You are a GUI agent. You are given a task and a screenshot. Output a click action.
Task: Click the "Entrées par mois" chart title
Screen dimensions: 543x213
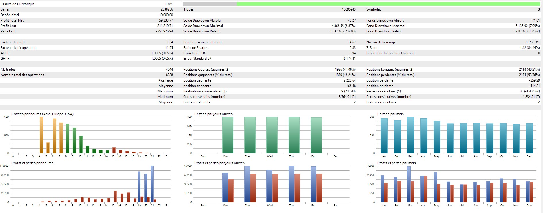391,114
